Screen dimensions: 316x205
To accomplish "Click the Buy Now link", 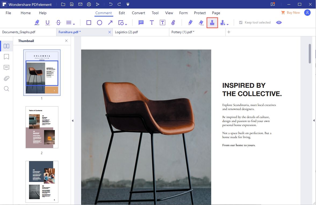I will [x=293, y=12].
